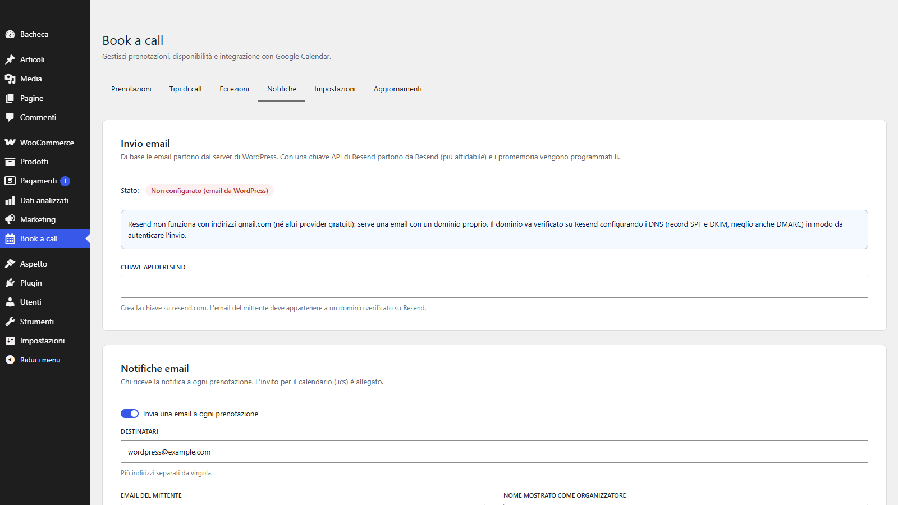Screen dimensions: 898x505
Task: Open the Plugin plug icon
Action: (10, 283)
